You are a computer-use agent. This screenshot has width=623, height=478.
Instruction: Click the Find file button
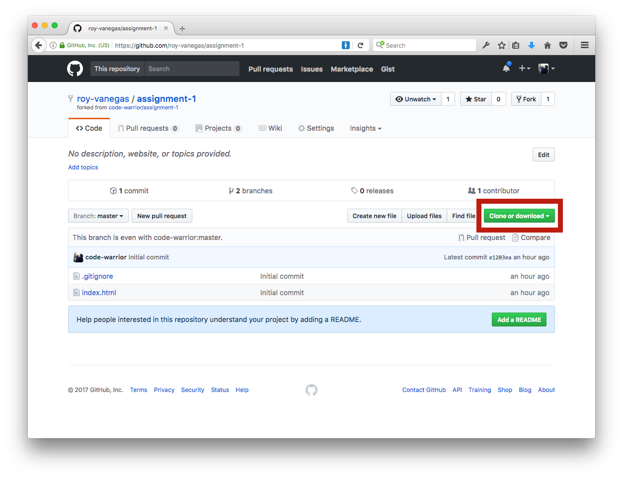pos(463,216)
